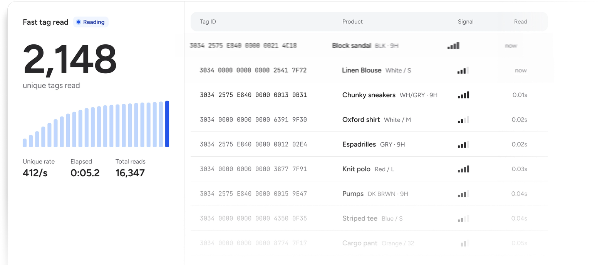600x265 pixels.
Task: Click signal bars icon for Knit polo
Action: 463,169
